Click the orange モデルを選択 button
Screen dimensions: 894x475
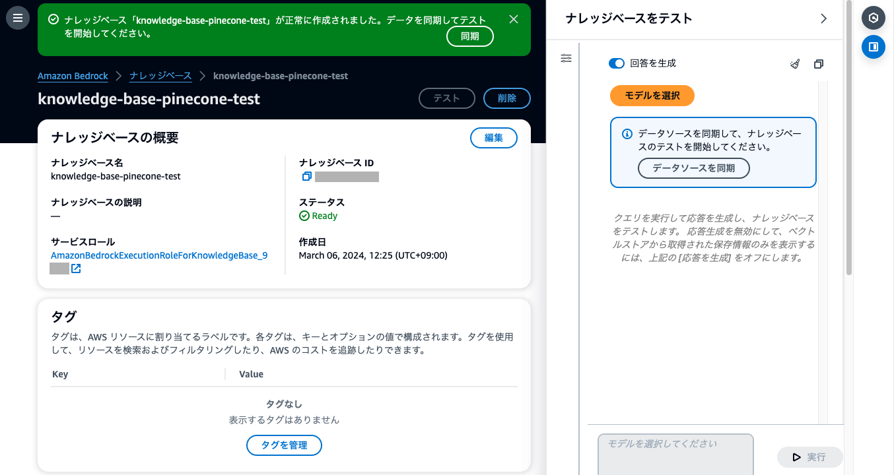tap(652, 96)
